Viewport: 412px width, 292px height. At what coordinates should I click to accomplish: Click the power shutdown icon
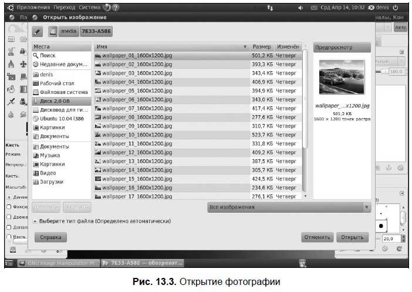[x=396, y=8]
